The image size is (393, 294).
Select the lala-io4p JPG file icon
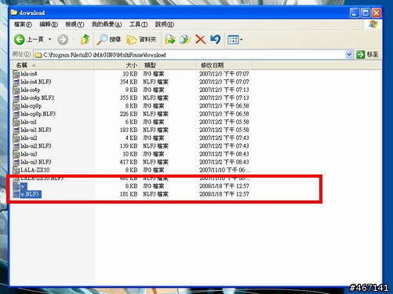coord(16,90)
